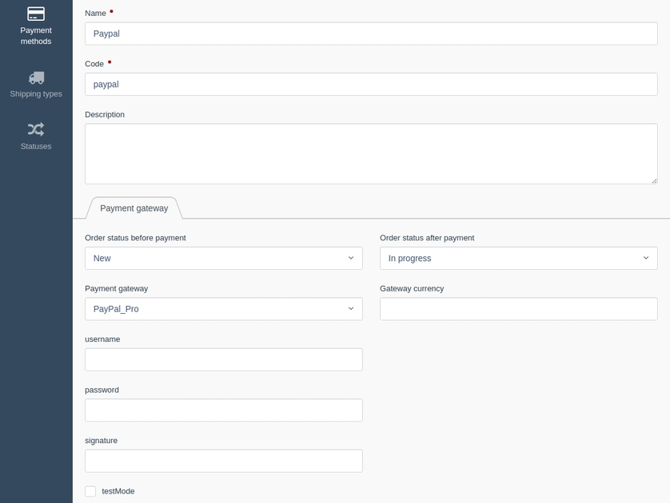Click the testMode label text
This screenshot has width=670, height=503.
tap(118, 492)
